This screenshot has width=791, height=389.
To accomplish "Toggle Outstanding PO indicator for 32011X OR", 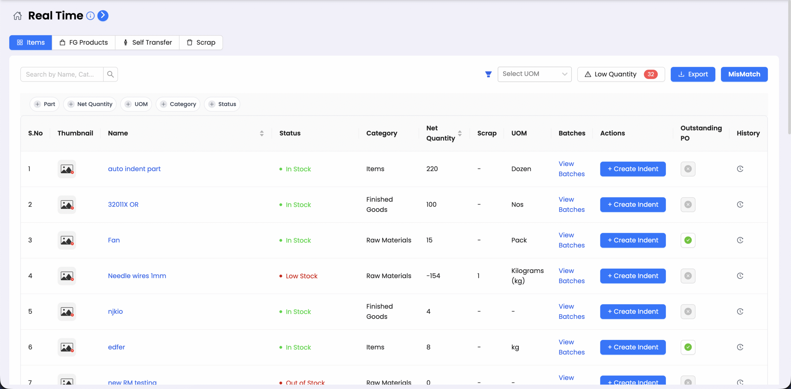I will click(688, 204).
